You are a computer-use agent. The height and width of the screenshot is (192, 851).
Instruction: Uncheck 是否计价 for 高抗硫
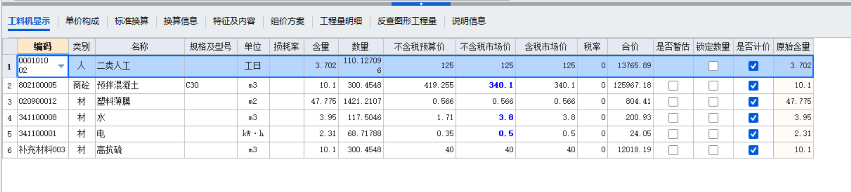tap(754, 150)
